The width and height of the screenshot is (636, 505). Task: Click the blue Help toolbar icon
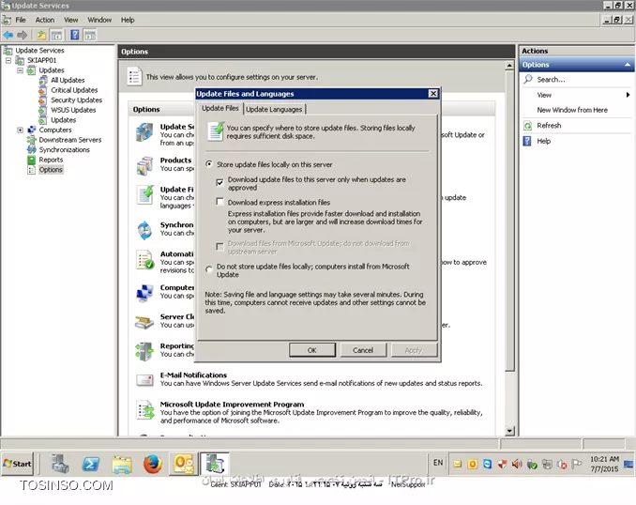75,35
